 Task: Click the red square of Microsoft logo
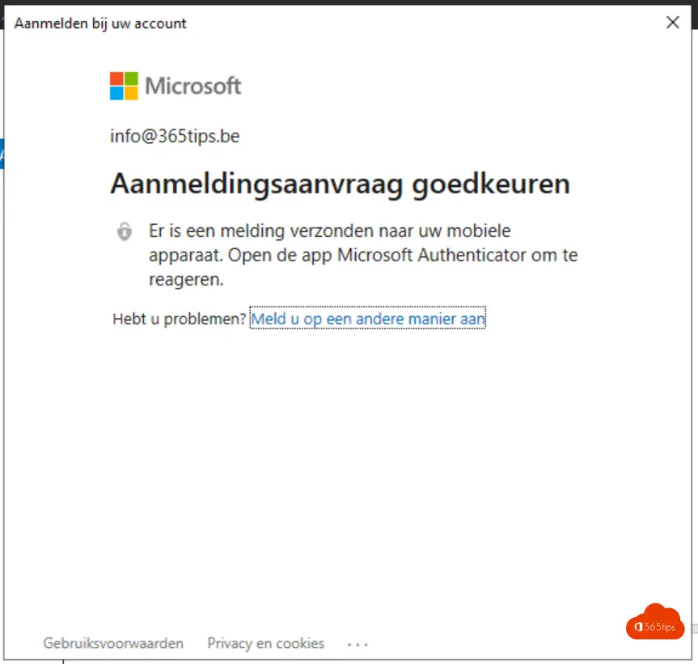pyautogui.click(x=116, y=78)
